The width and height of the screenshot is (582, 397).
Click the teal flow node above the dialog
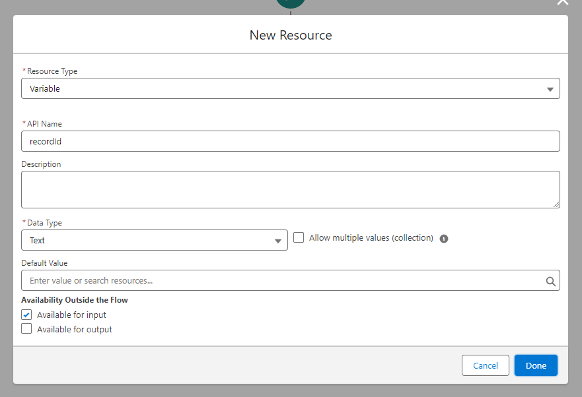pyautogui.click(x=291, y=3)
